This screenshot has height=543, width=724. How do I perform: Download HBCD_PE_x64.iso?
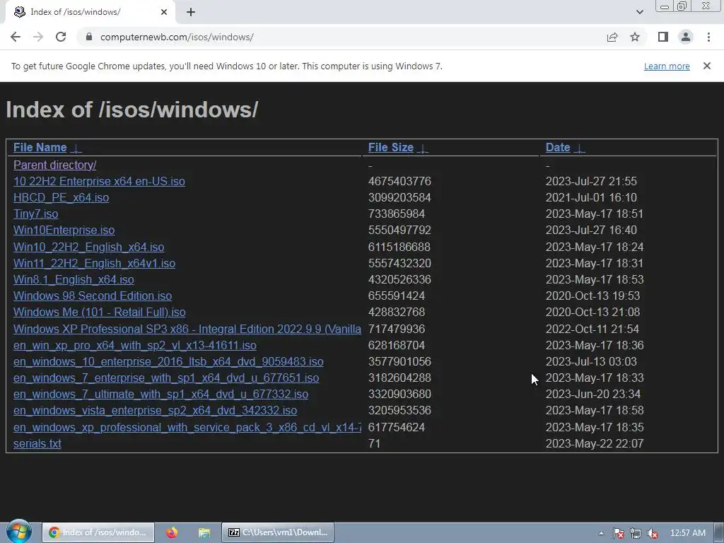61,198
